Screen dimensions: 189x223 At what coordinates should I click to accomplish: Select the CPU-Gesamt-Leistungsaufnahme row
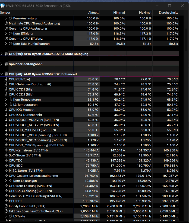point(89,176)
